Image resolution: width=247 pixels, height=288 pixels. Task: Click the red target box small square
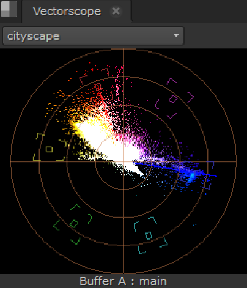click(x=98, y=87)
